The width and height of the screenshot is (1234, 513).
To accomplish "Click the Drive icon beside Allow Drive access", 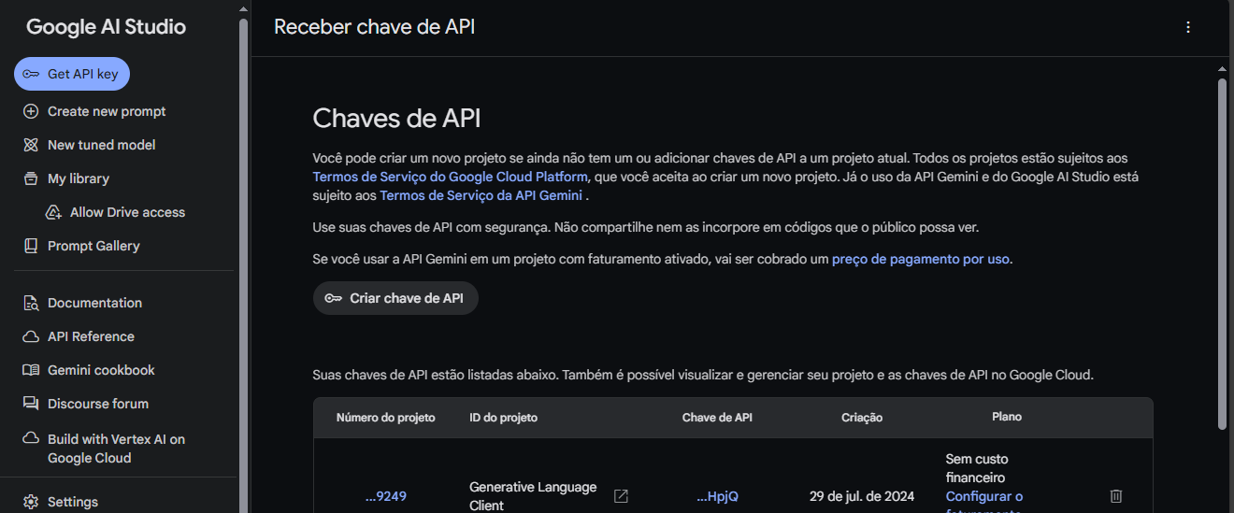I will [53, 212].
